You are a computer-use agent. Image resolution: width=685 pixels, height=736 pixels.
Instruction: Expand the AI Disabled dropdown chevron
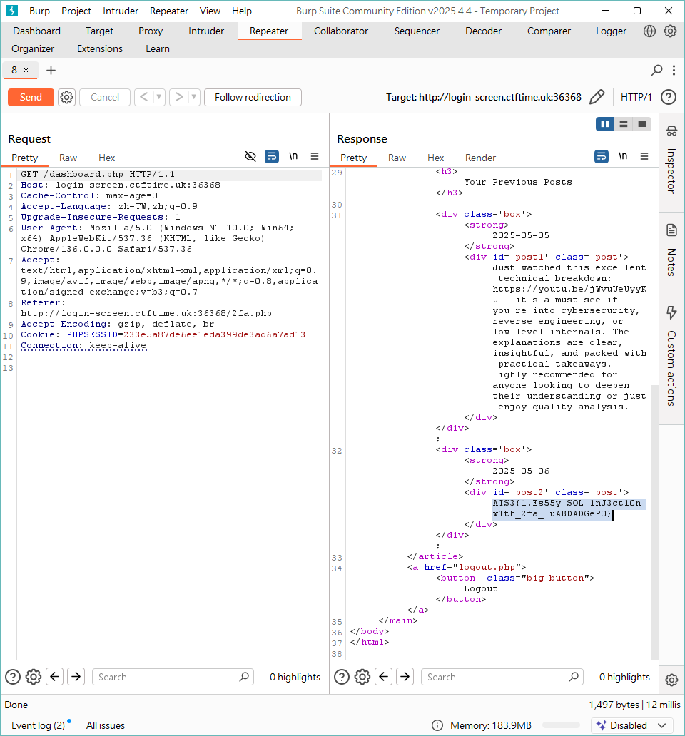(x=661, y=725)
